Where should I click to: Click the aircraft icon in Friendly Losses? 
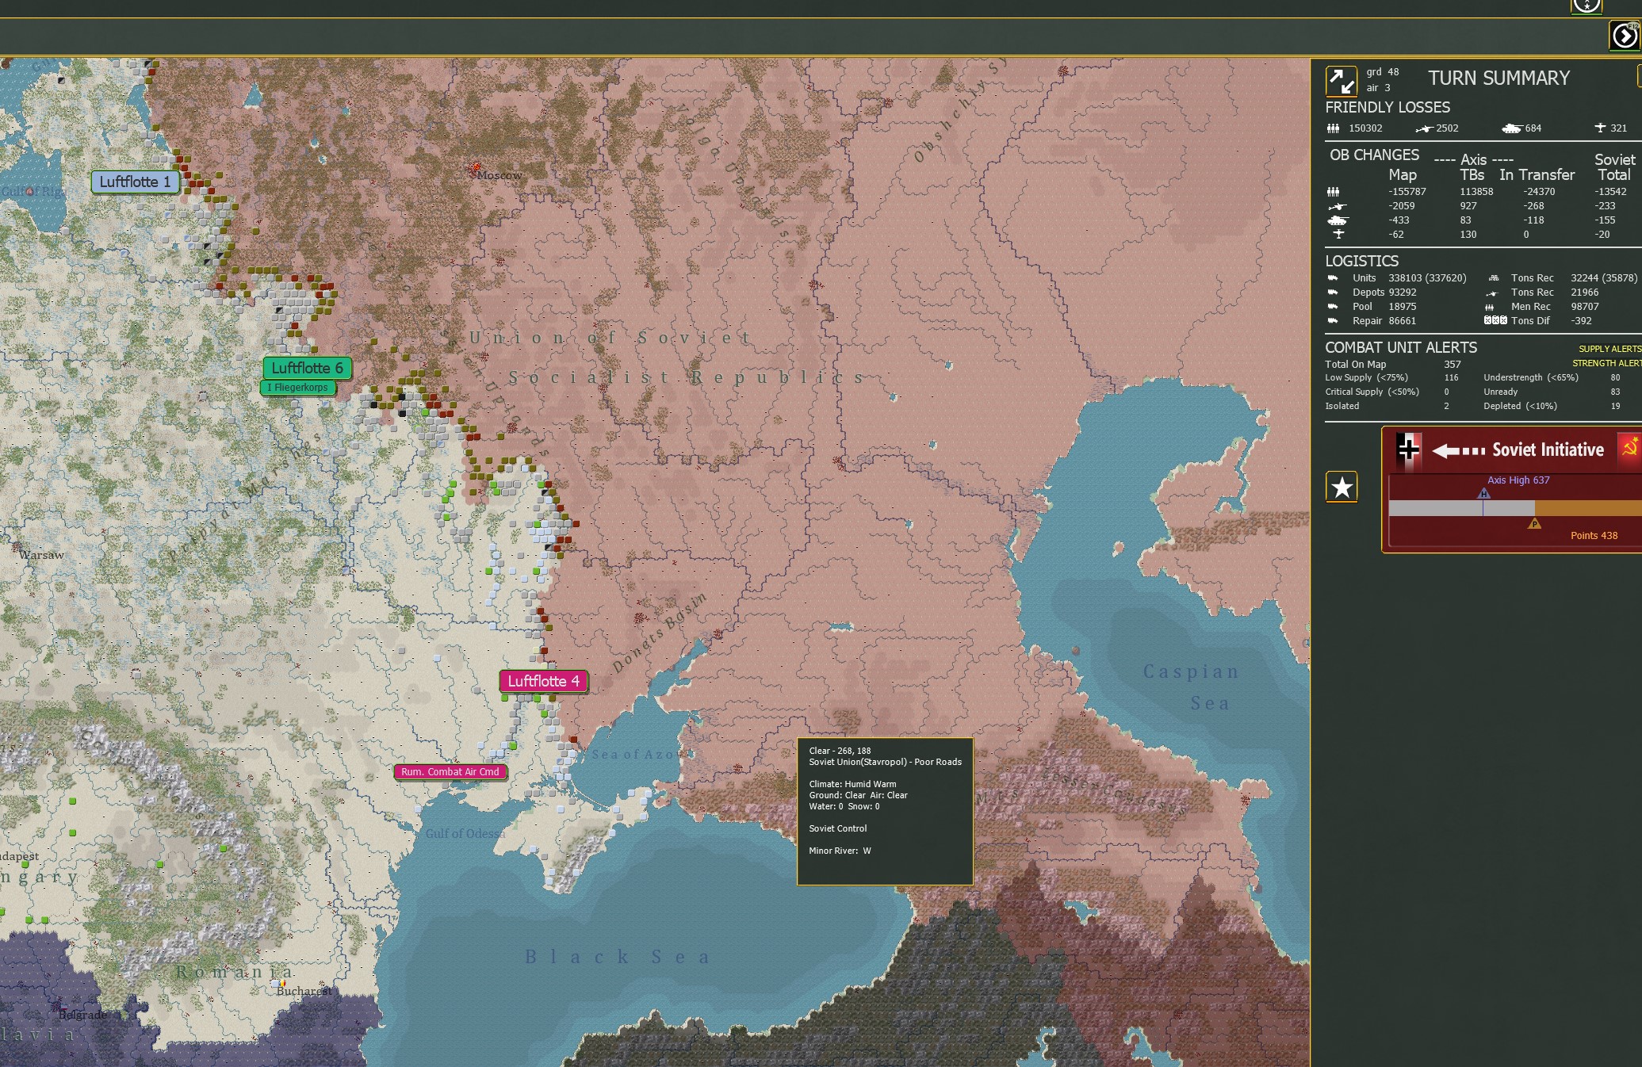1600,128
